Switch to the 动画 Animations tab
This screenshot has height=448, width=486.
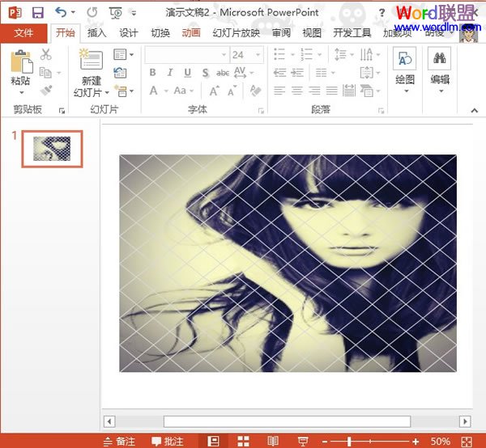coord(191,33)
